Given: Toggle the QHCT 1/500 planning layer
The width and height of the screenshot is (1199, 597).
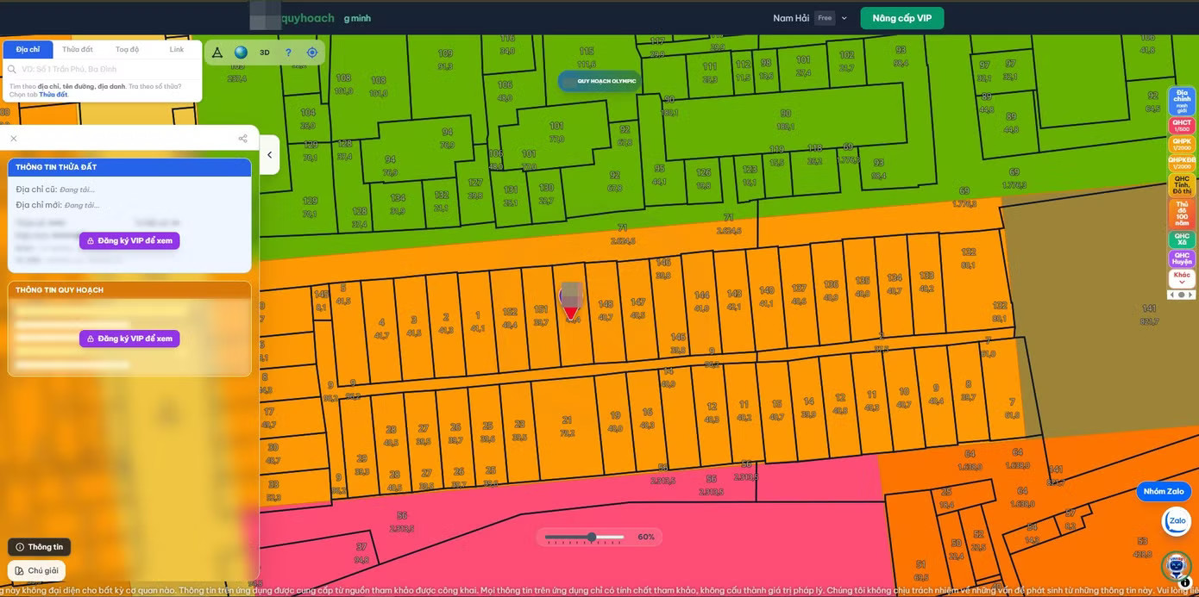Looking at the screenshot, I should point(1182,126).
